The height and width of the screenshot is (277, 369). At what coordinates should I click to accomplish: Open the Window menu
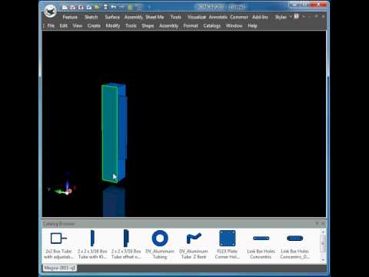pyautogui.click(x=234, y=25)
